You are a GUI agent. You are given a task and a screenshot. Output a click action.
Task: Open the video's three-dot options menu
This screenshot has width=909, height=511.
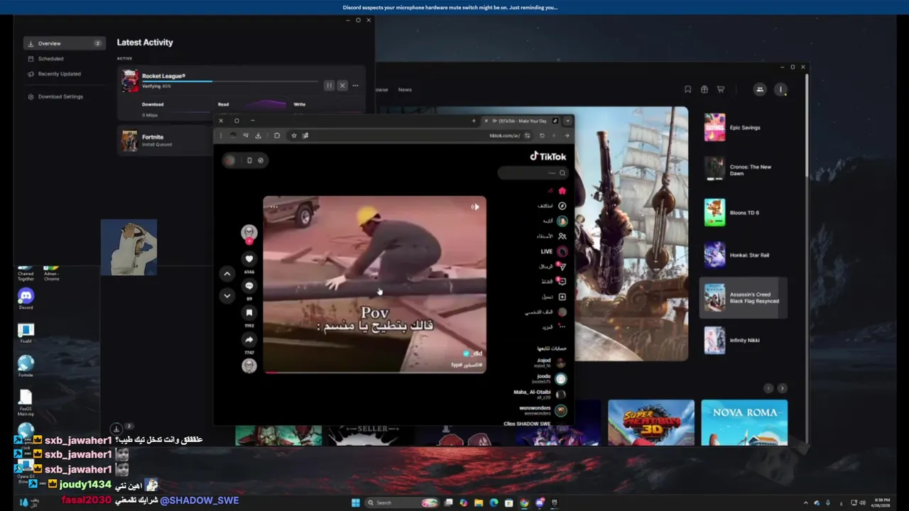point(274,207)
